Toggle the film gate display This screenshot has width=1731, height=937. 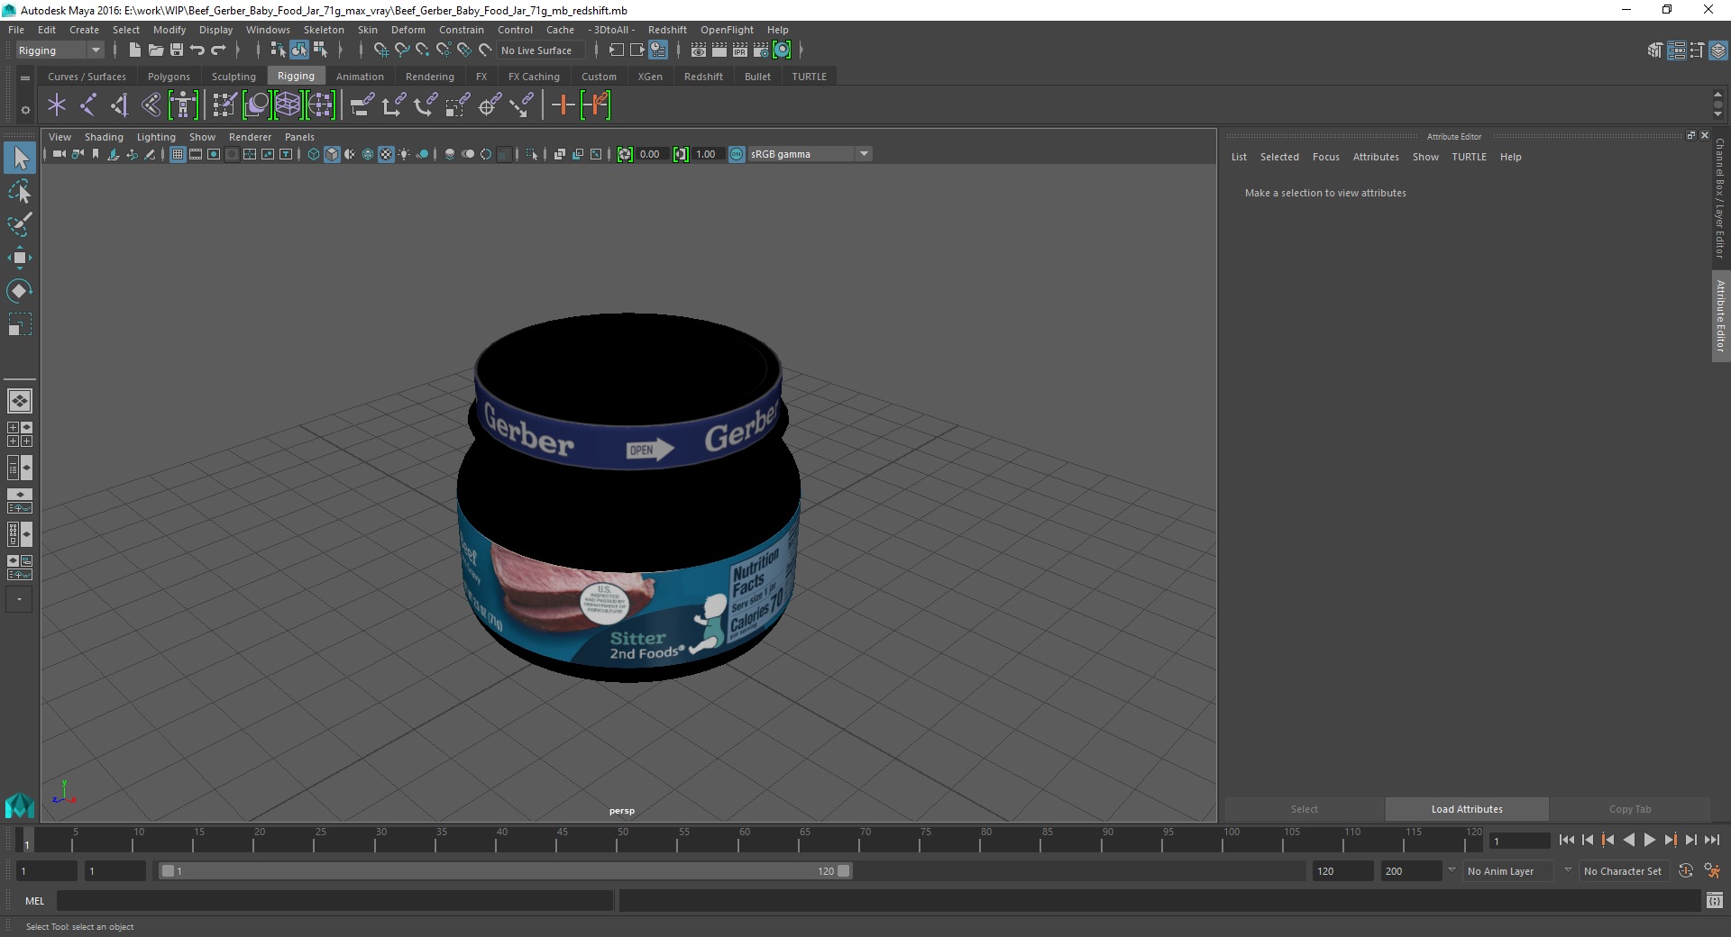[x=196, y=154]
